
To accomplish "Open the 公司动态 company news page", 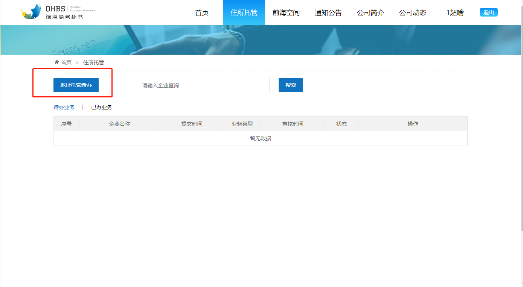I will [412, 12].
